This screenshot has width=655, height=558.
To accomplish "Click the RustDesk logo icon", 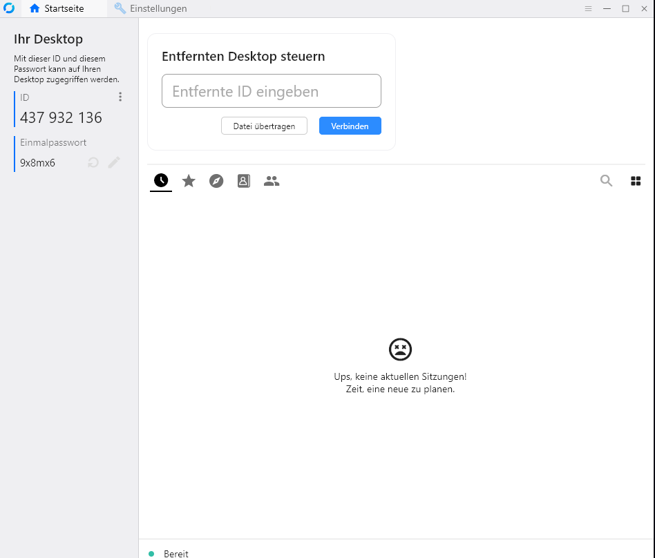I will coord(9,9).
